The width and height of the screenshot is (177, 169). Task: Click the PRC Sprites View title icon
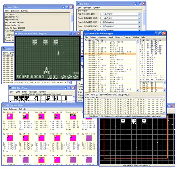4,105
